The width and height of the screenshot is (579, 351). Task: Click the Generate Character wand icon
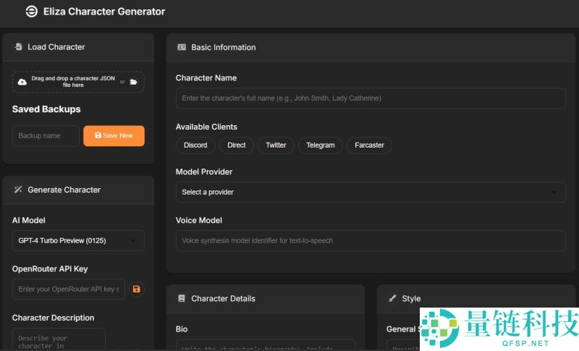[x=18, y=190]
